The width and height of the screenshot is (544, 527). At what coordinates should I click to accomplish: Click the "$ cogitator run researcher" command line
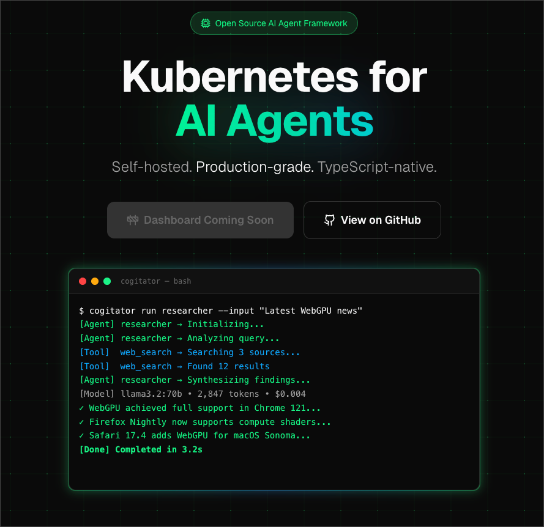click(221, 311)
